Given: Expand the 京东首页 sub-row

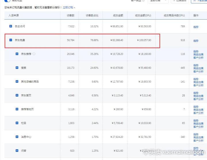Looking at the screenshot, I should pos(17,95).
